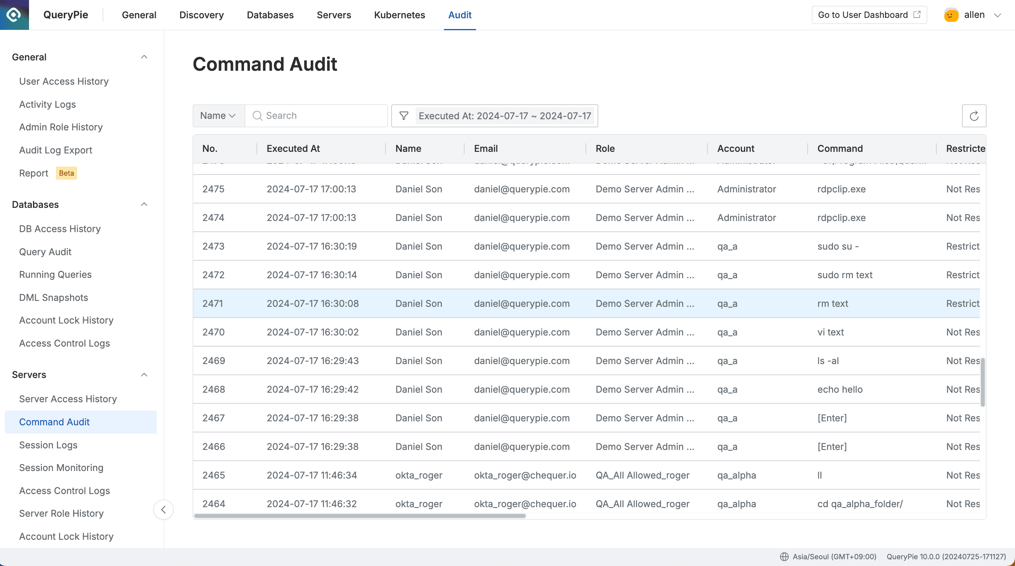Click the search magnifier icon
Screen dimensions: 1015x566
point(257,116)
